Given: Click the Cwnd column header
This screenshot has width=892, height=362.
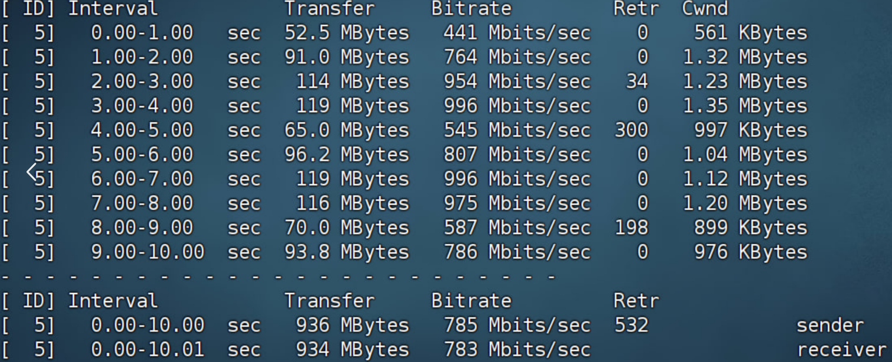Looking at the screenshot, I should pyautogui.click(x=705, y=9).
